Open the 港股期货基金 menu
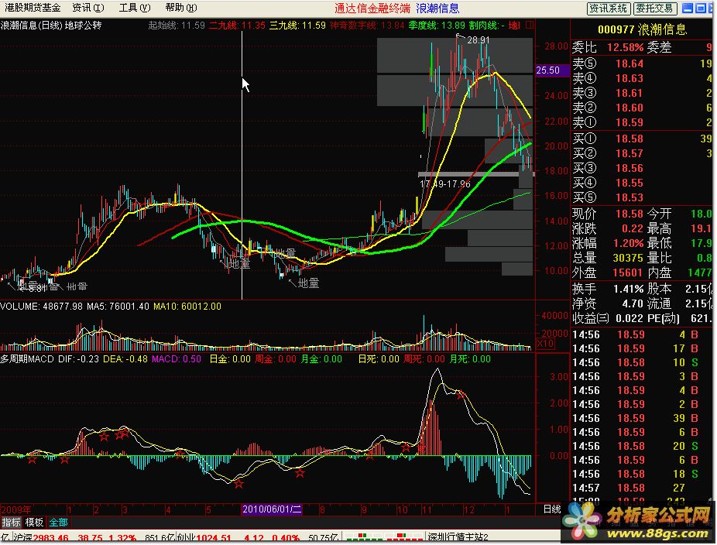Image resolution: width=717 pixels, height=545 pixels. pos(33,8)
